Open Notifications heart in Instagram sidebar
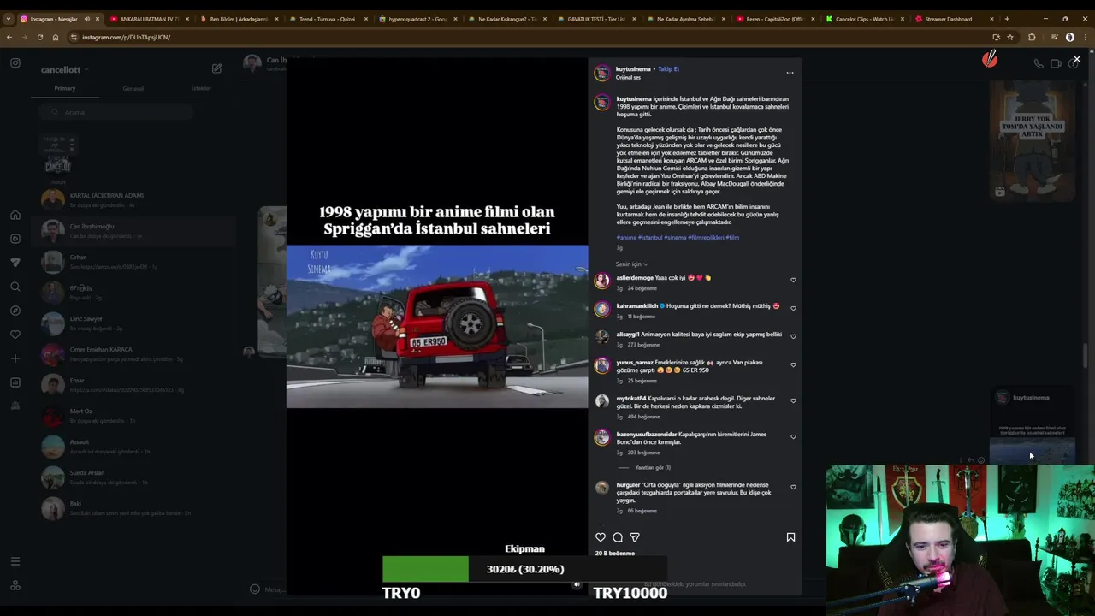 point(15,335)
